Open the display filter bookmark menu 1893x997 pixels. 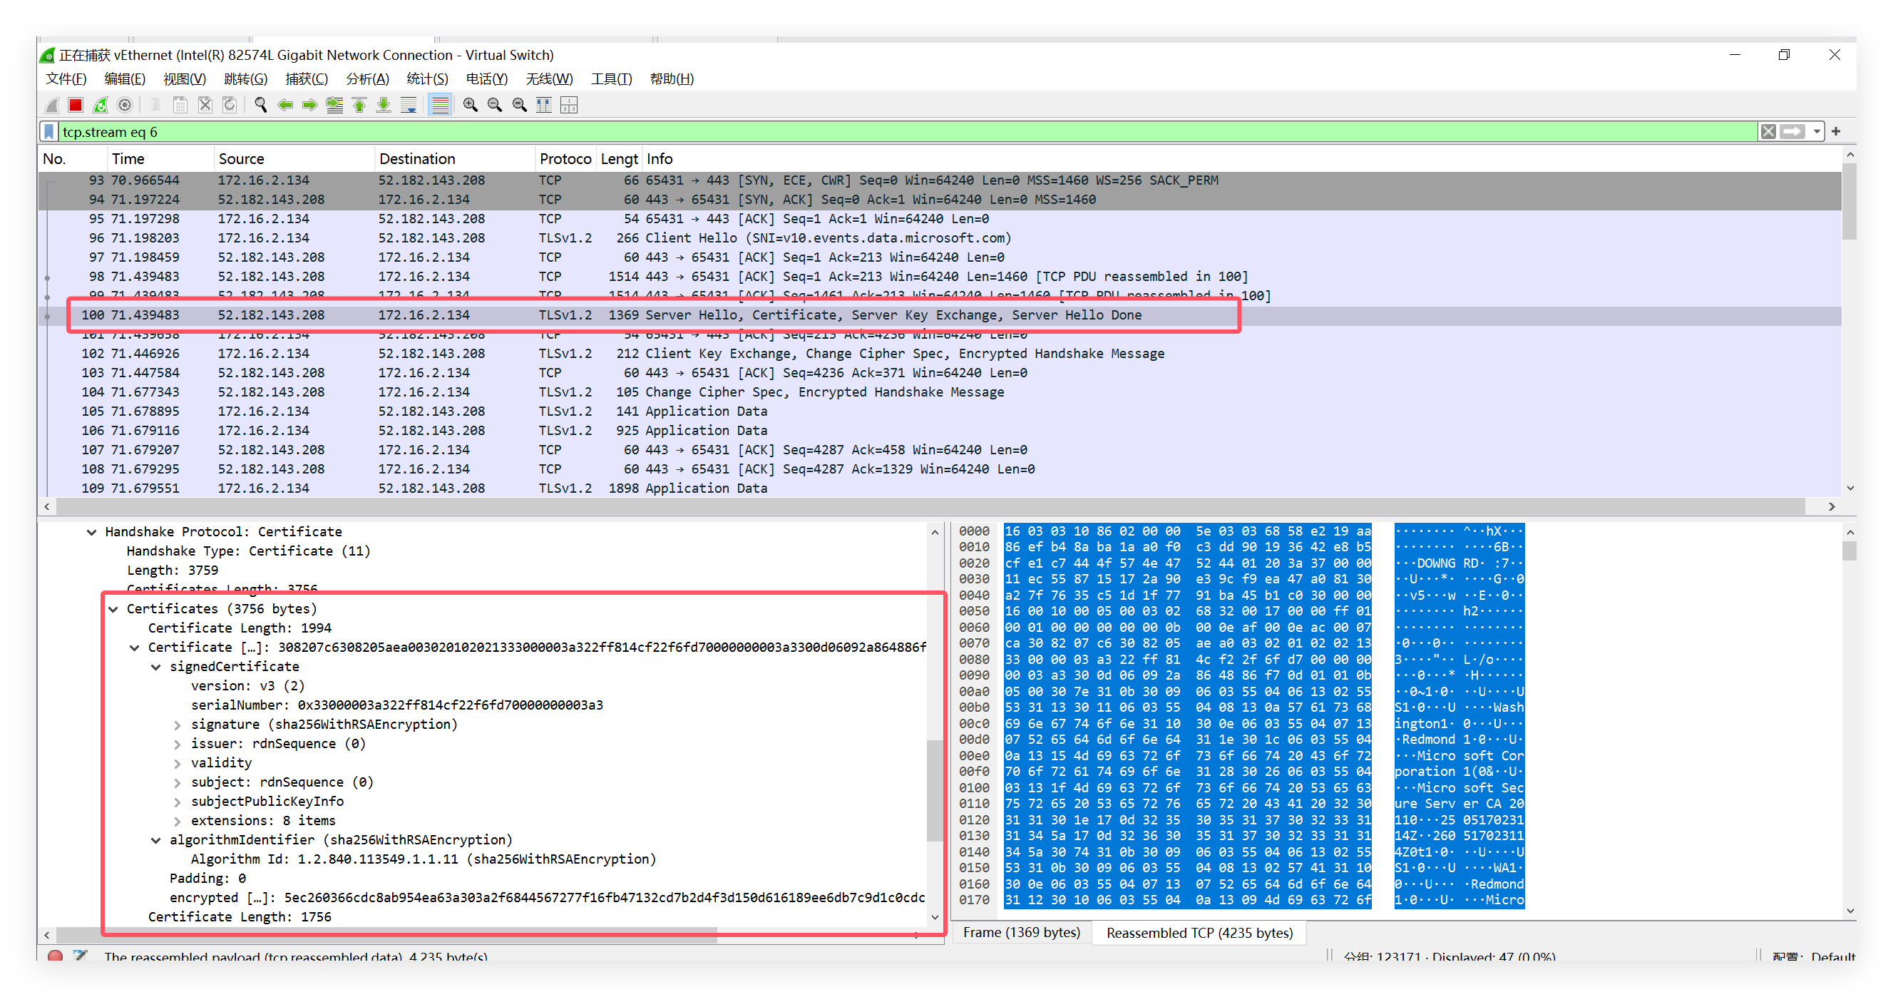tap(49, 132)
